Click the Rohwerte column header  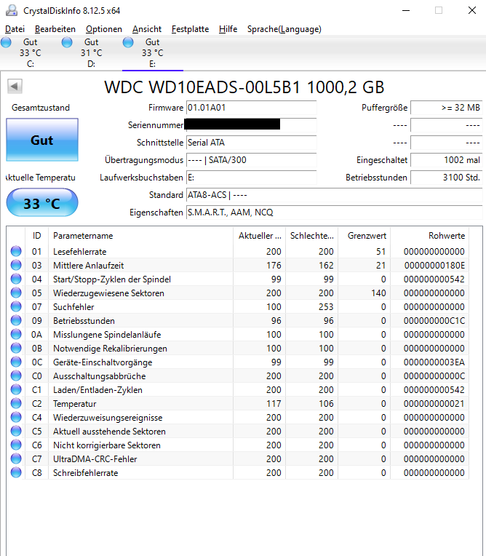430,236
